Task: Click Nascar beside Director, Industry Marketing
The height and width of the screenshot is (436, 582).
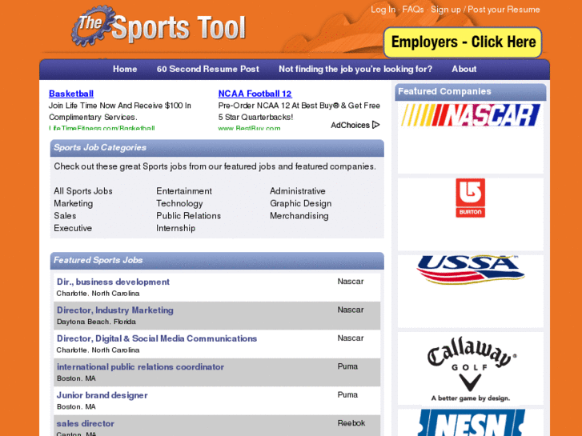Action: point(351,310)
